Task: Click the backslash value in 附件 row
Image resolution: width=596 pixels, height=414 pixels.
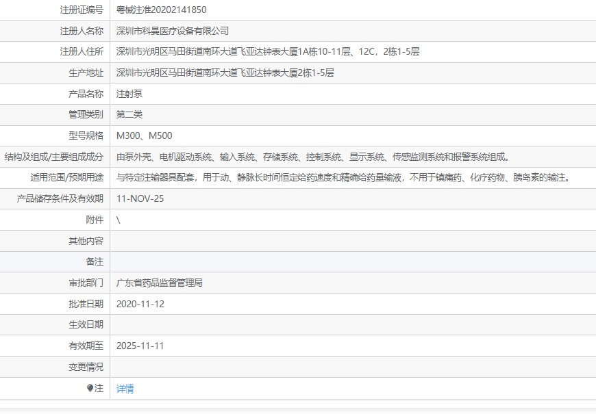Action: pos(119,220)
